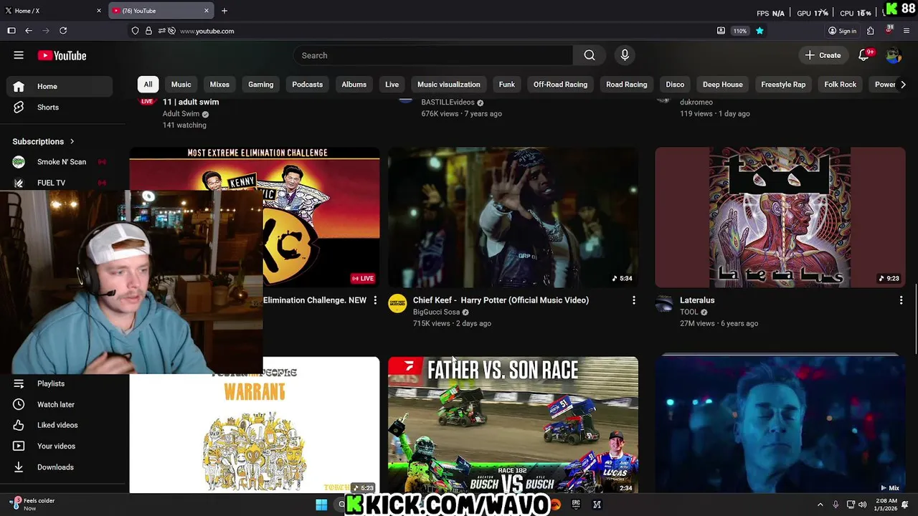Open the browser extensions puzzle icon
The width and height of the screenshot is (918, 516).
coord(871,31)
